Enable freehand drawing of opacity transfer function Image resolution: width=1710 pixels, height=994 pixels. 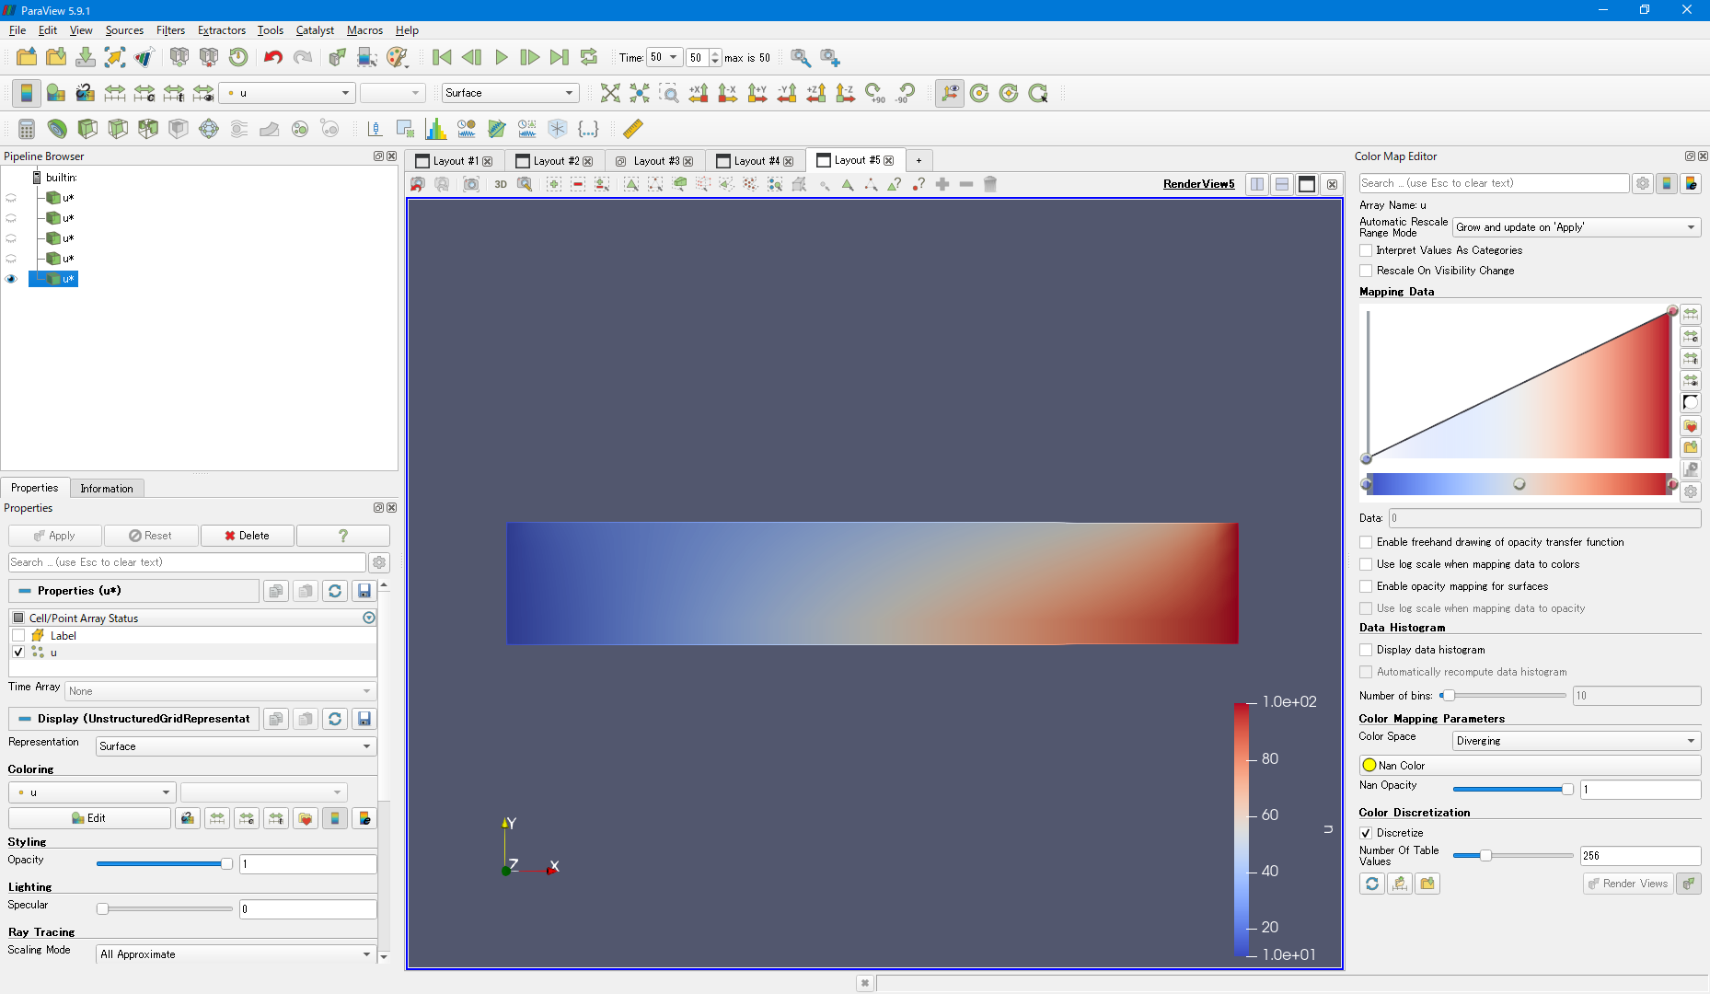click(x=1367, y=542)
